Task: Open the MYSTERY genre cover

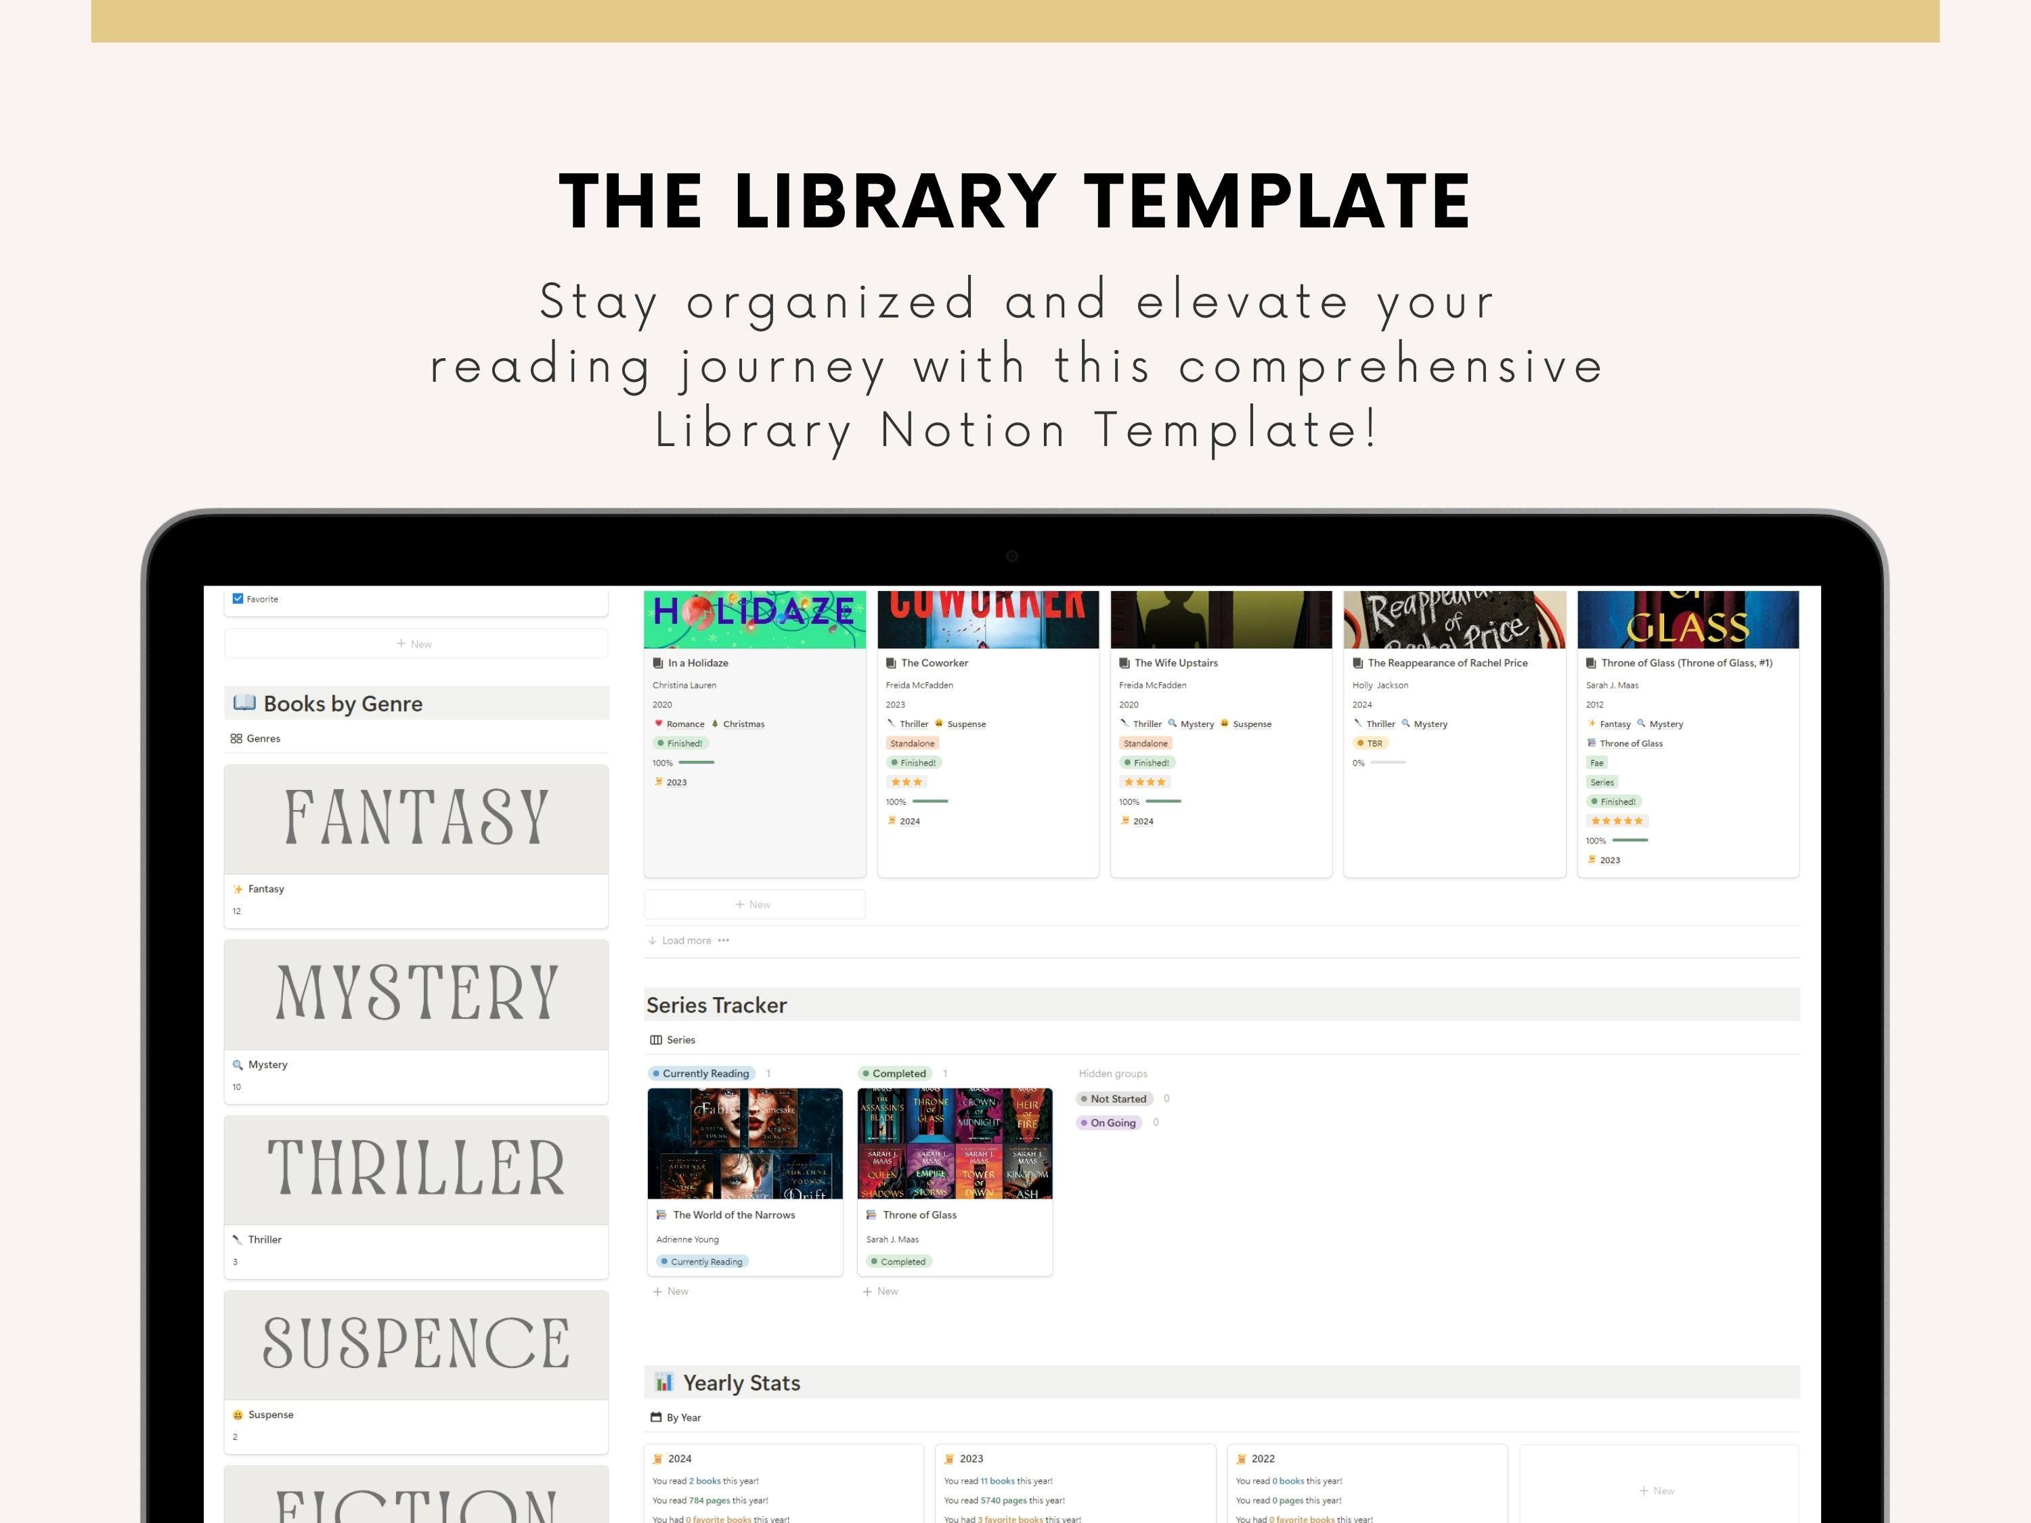Action: click(x=416, y=994)
